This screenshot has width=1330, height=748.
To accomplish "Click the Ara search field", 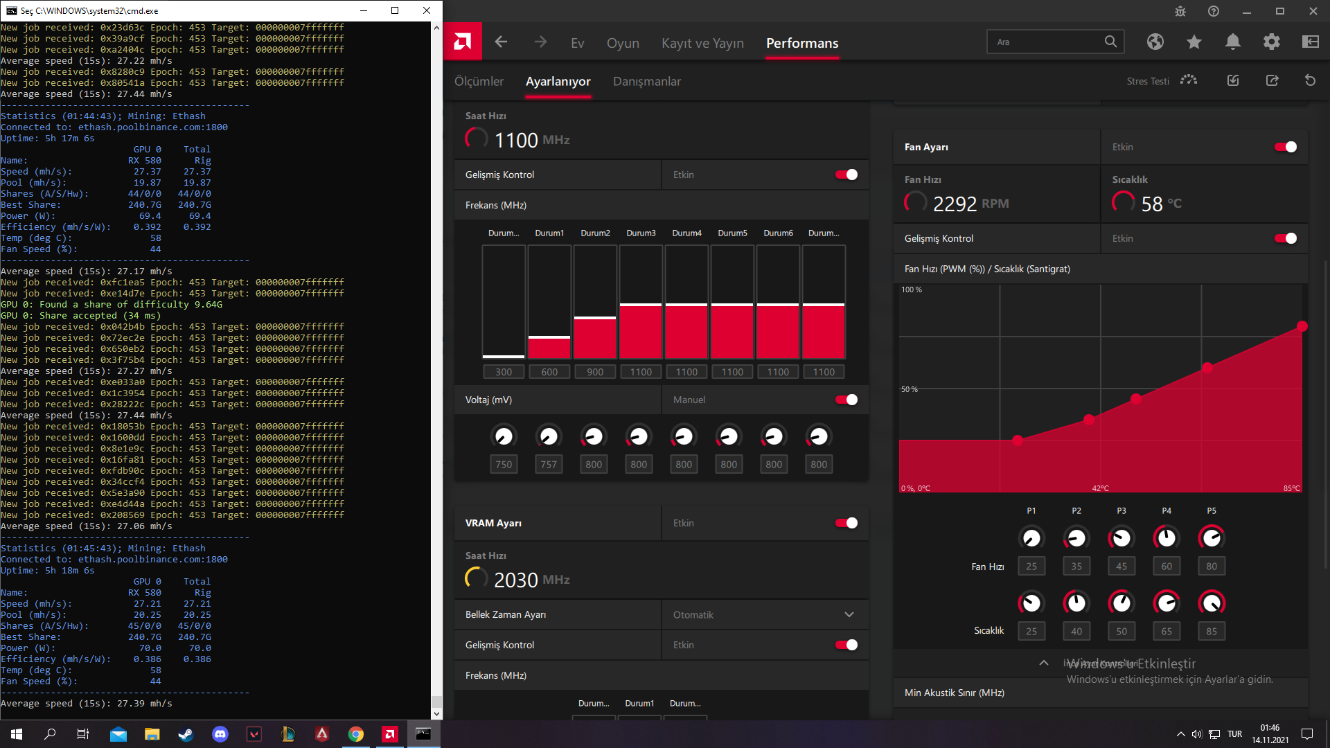I will click(x=1046, y=42).
